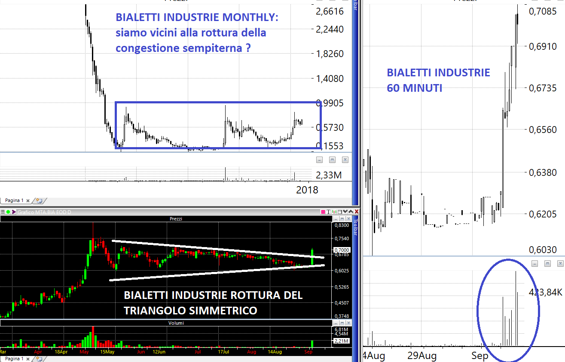The width and height of the screenshot is (565, 362).
Task: Maximize the 60-minute chart volume panel
Action: pyautogui.click(x=547, y=263)
